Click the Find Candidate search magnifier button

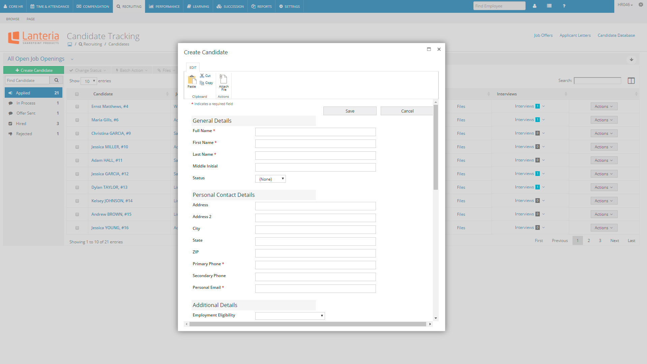tap(56, 80)
